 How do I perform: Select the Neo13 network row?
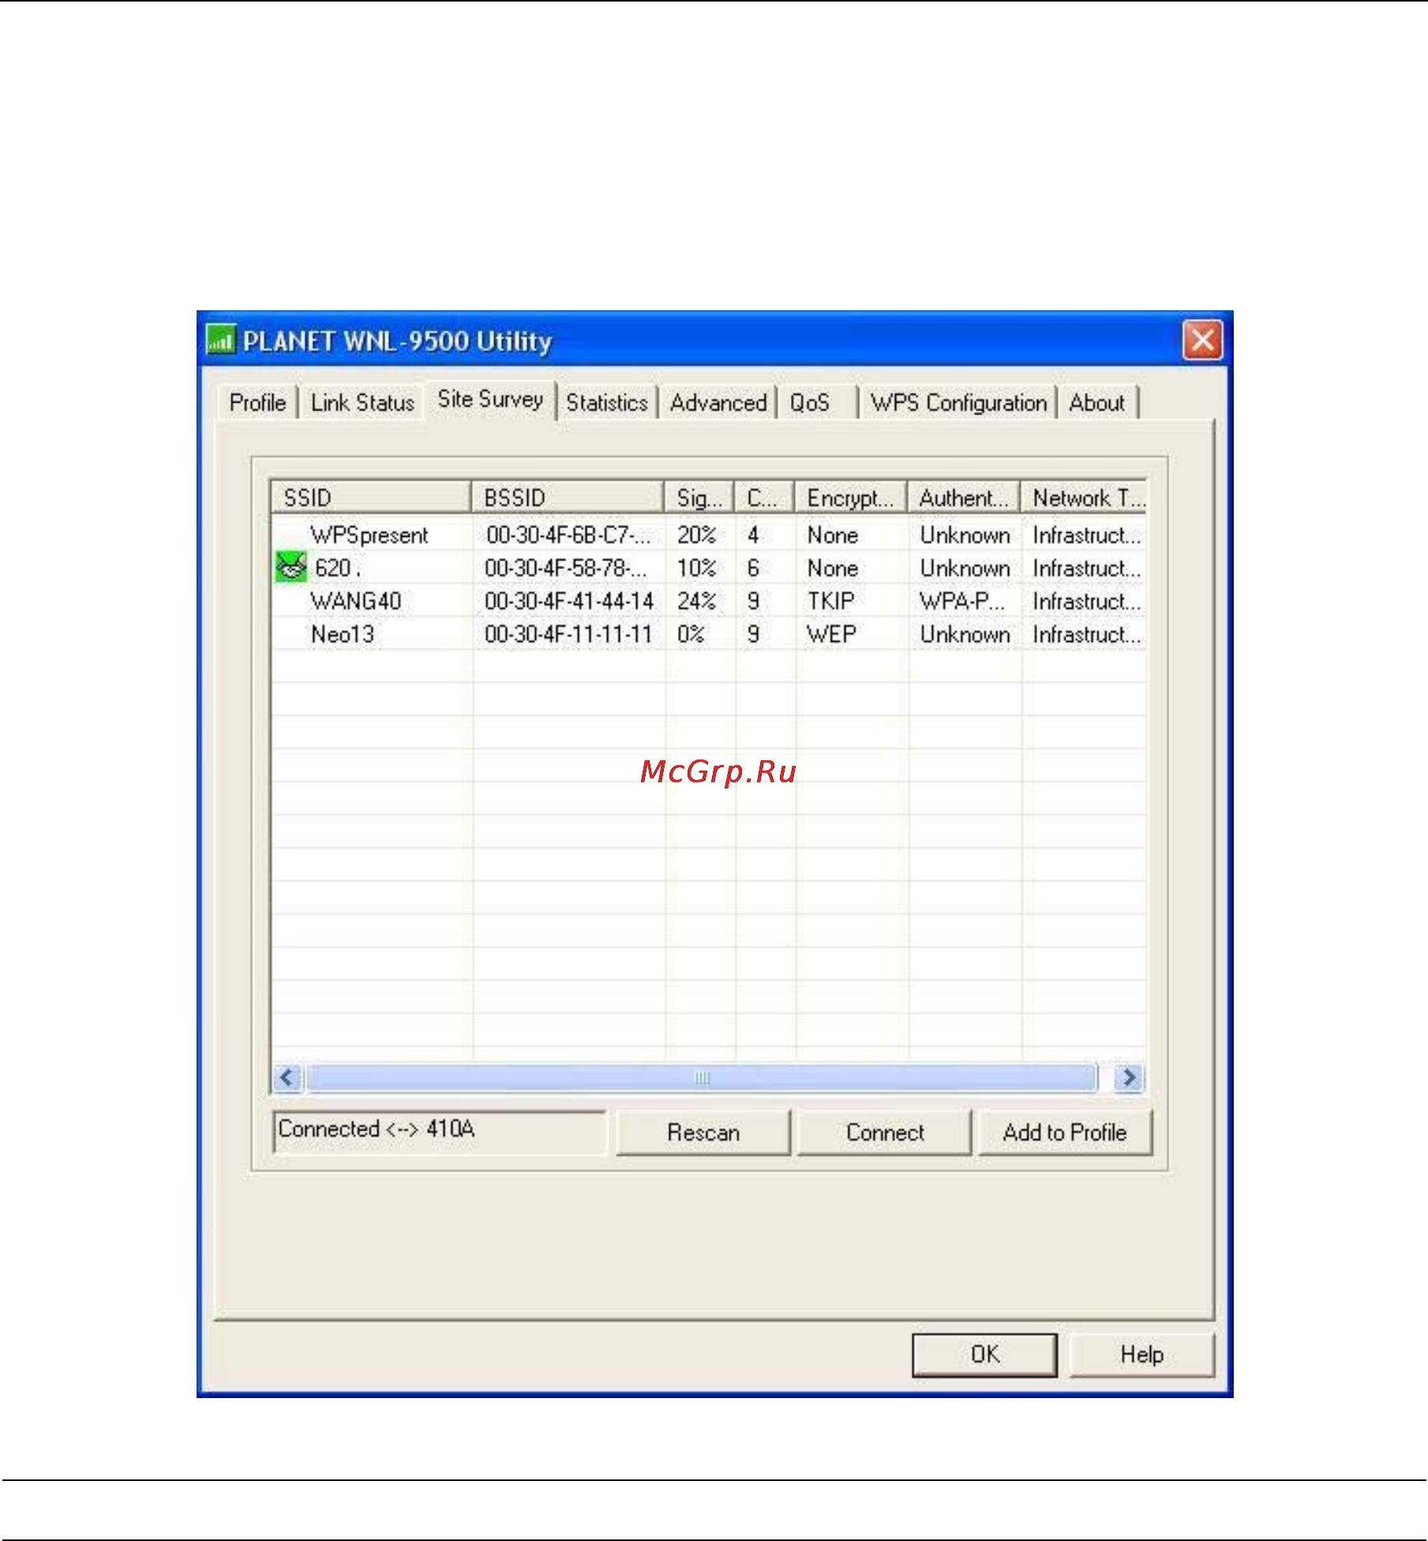pos(708,634)
